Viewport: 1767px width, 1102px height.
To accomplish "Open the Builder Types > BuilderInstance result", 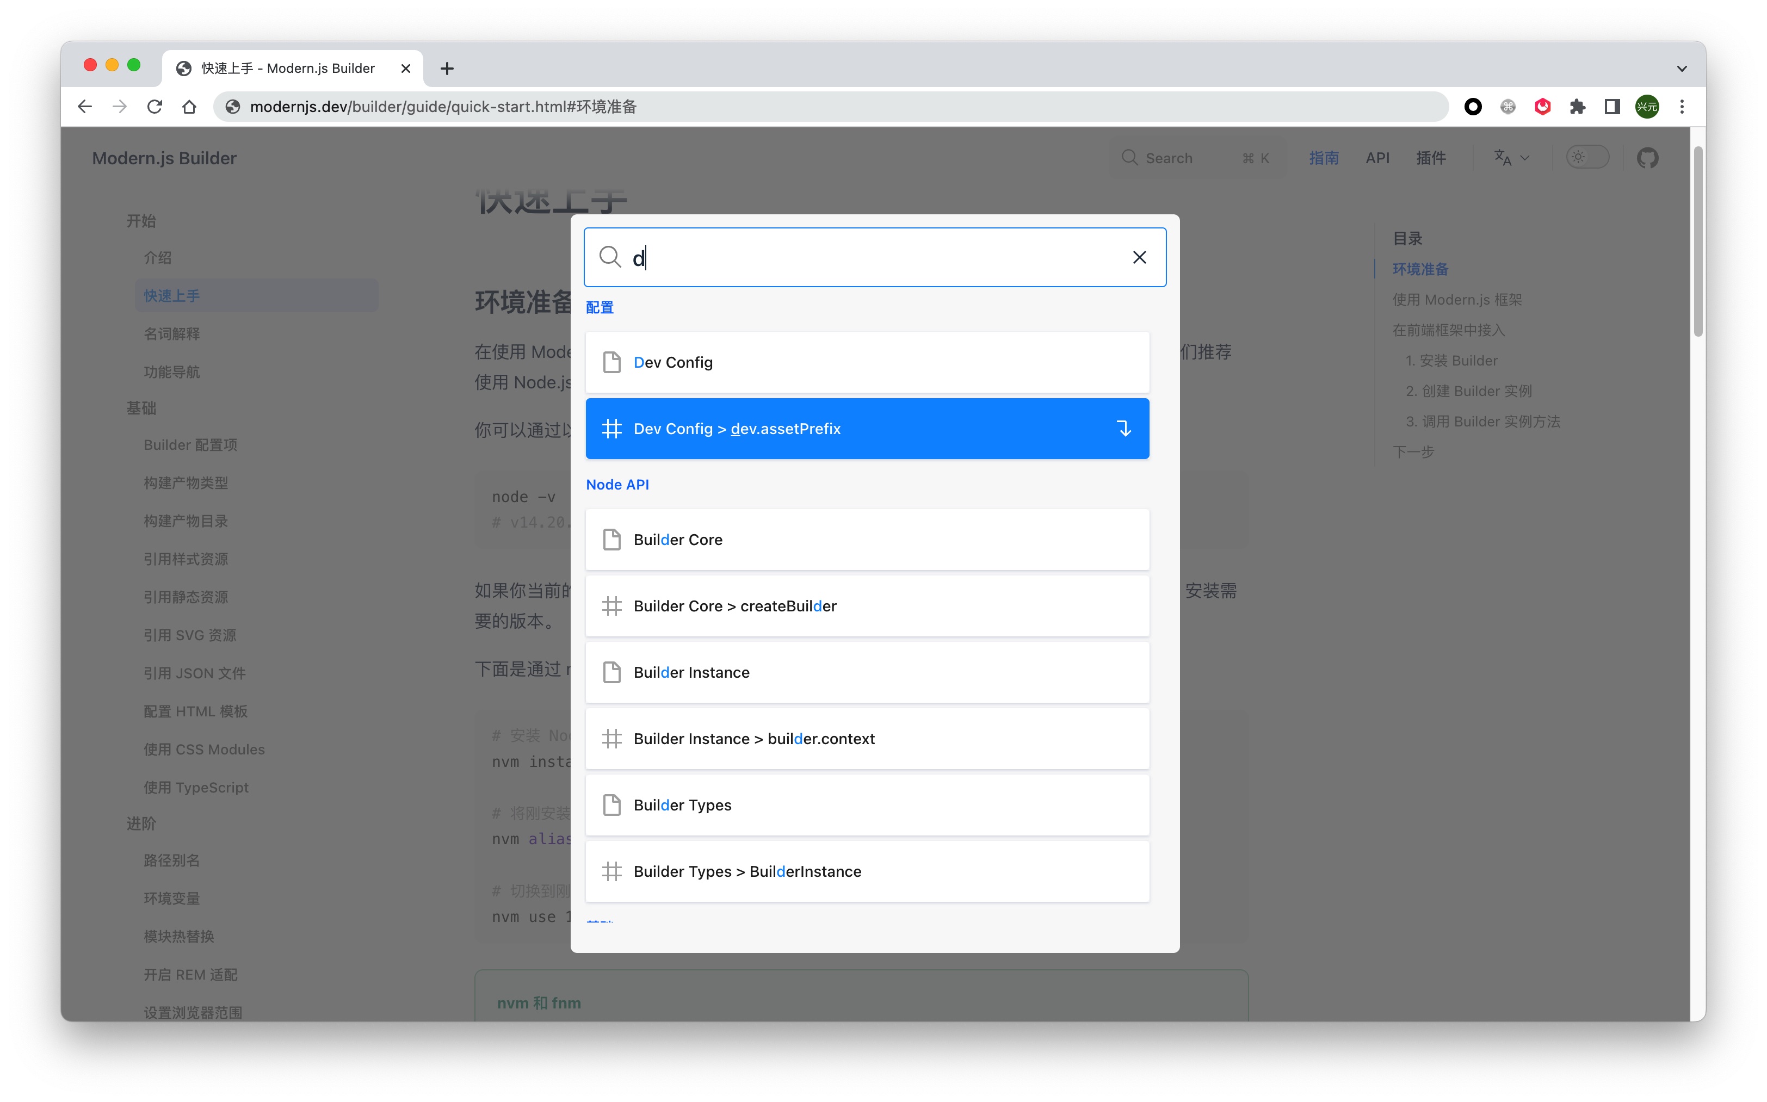I will (868, 871).
